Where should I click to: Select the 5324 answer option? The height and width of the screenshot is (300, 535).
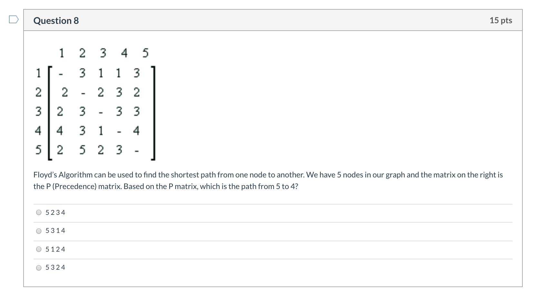(39, 267)
